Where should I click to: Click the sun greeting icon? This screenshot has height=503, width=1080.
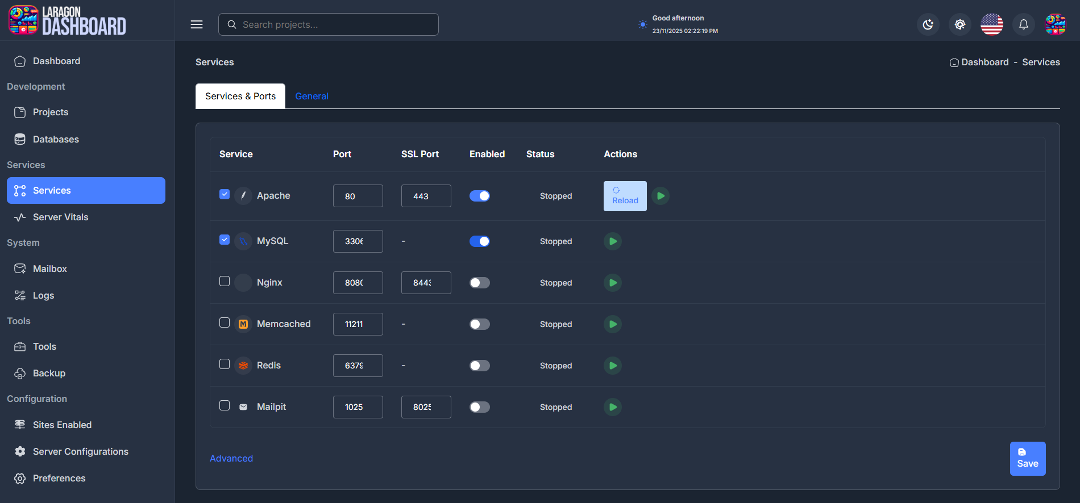642,24
